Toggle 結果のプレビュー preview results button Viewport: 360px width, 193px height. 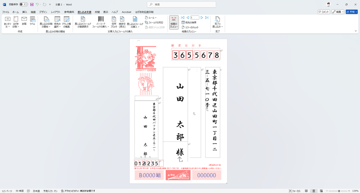point(174,22)
